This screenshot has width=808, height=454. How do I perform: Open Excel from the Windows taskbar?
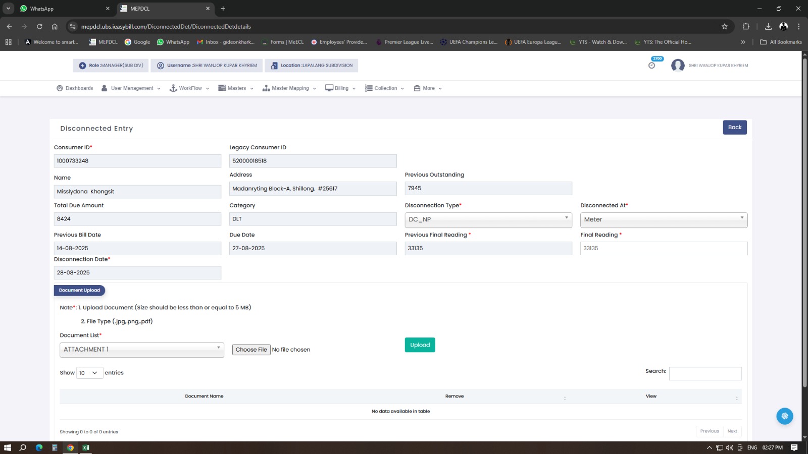[86, 447]
